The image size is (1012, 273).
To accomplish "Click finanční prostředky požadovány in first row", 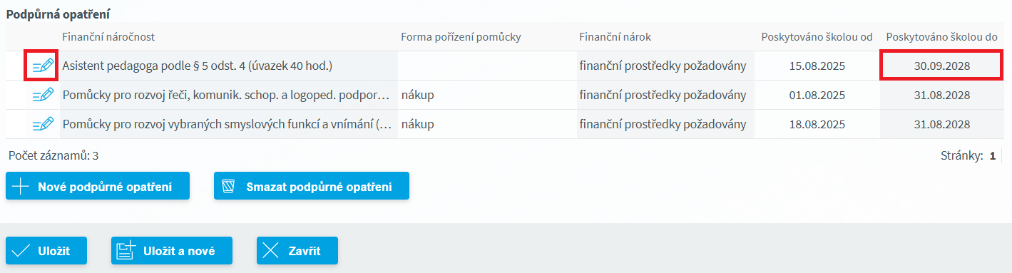I will 663,66.
